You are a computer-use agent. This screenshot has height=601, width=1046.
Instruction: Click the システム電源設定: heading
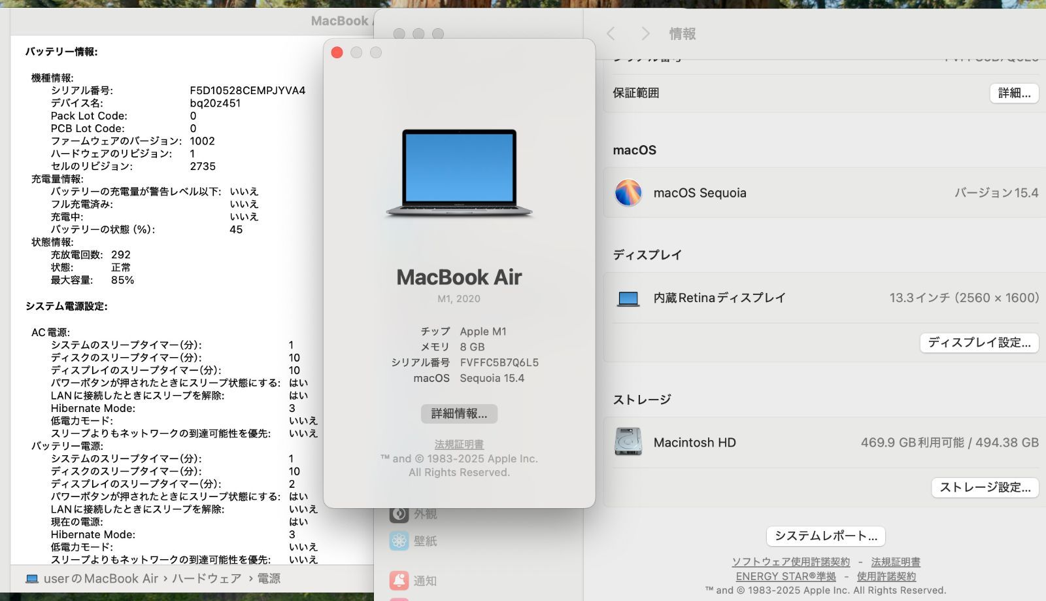pos(67,306)
